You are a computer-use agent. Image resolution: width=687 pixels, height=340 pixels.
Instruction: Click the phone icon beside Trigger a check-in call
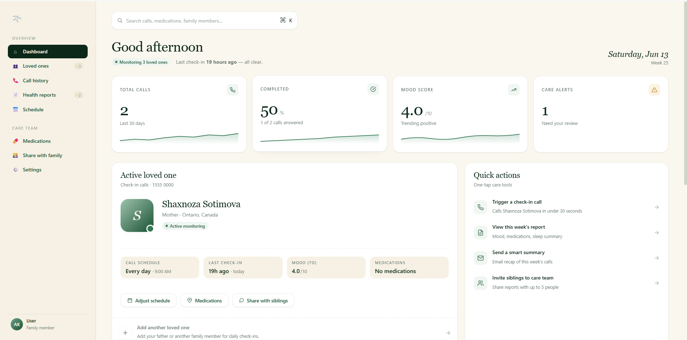[x=481, y=207]
